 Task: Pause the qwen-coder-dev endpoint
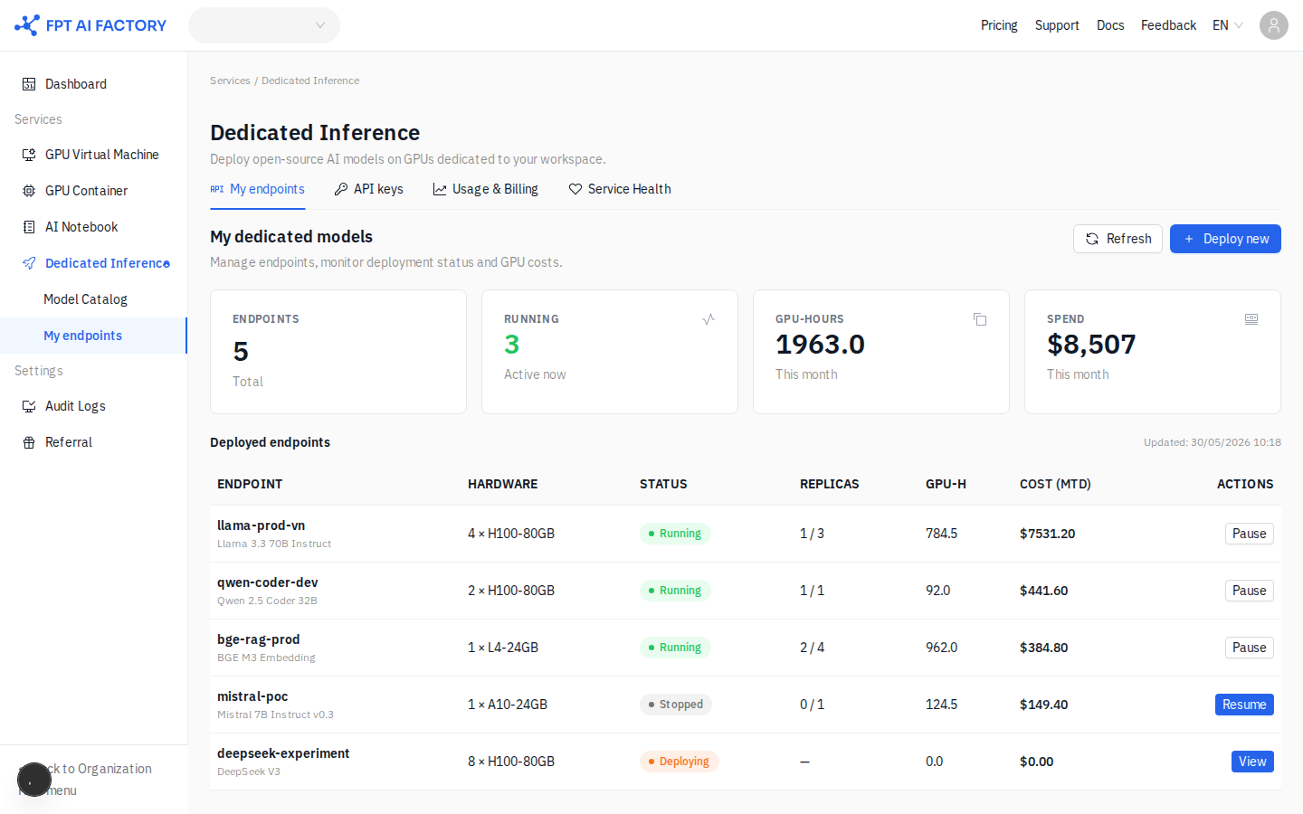tap(1249, 591)
